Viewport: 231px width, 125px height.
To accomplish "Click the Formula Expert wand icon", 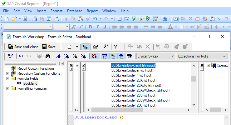I will (x=106, y=47).
